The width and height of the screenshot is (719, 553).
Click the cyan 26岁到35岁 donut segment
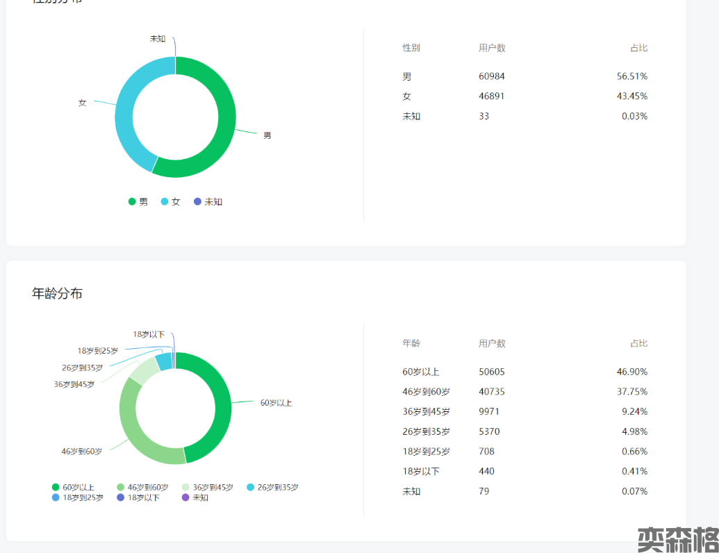point(164,361)
